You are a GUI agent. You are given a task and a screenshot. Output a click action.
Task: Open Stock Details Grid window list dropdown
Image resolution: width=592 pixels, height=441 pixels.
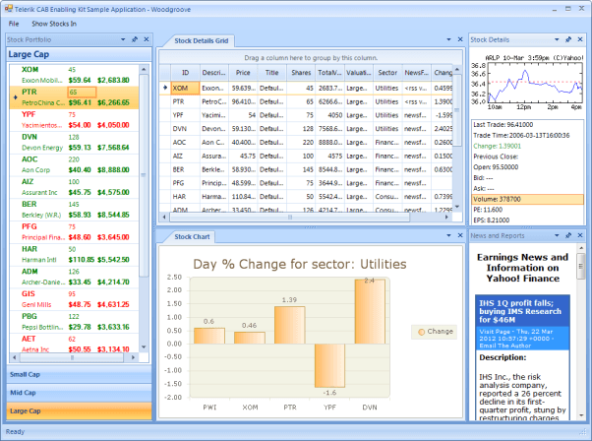coord(448,39)
